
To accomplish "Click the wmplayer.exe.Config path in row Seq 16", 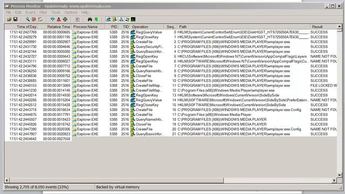I will pos(239,110).
